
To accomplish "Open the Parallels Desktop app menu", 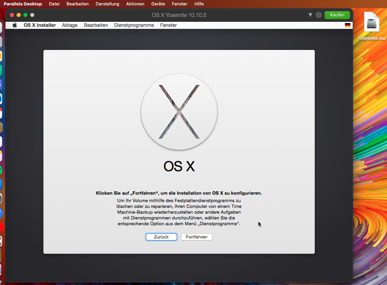I will (x=23, y=4).
